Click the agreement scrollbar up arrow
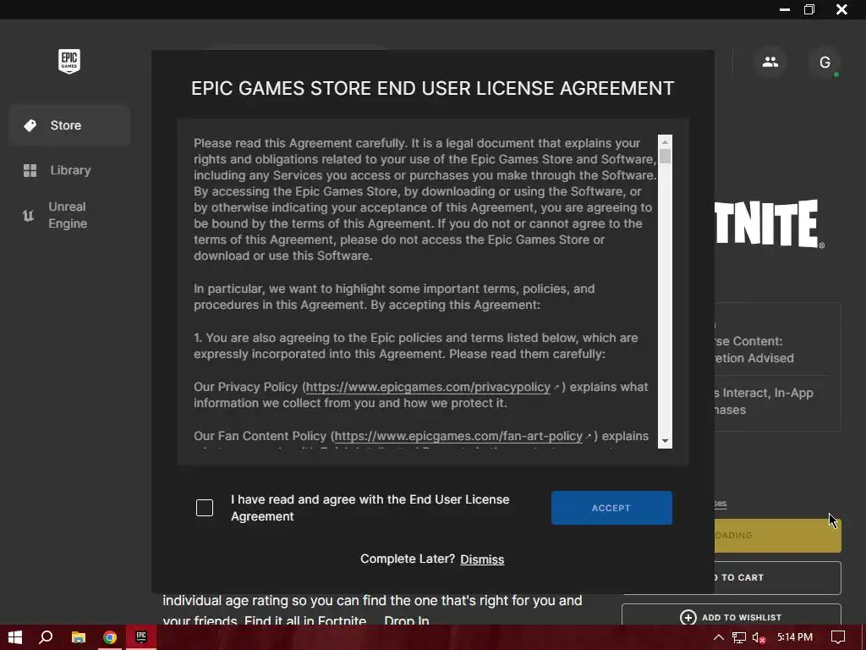 665,142
